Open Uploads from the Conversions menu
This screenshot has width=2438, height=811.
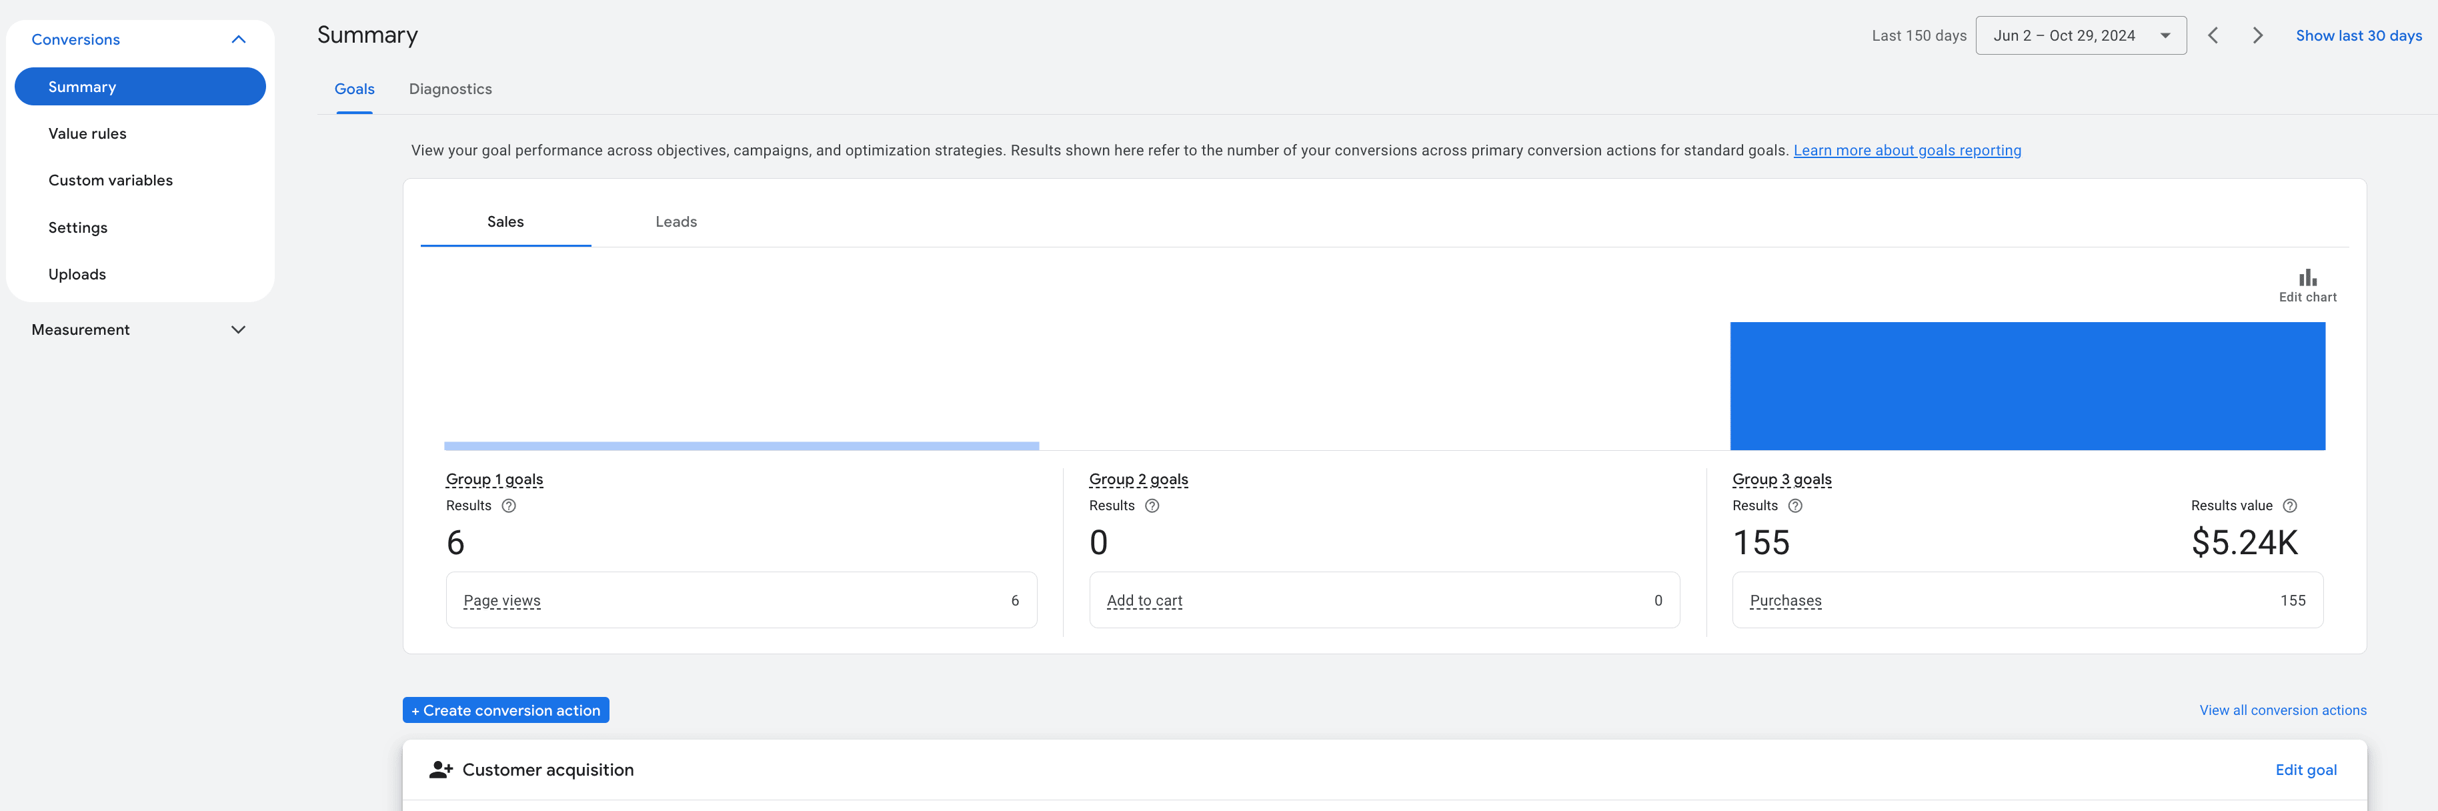pos(77,273)
